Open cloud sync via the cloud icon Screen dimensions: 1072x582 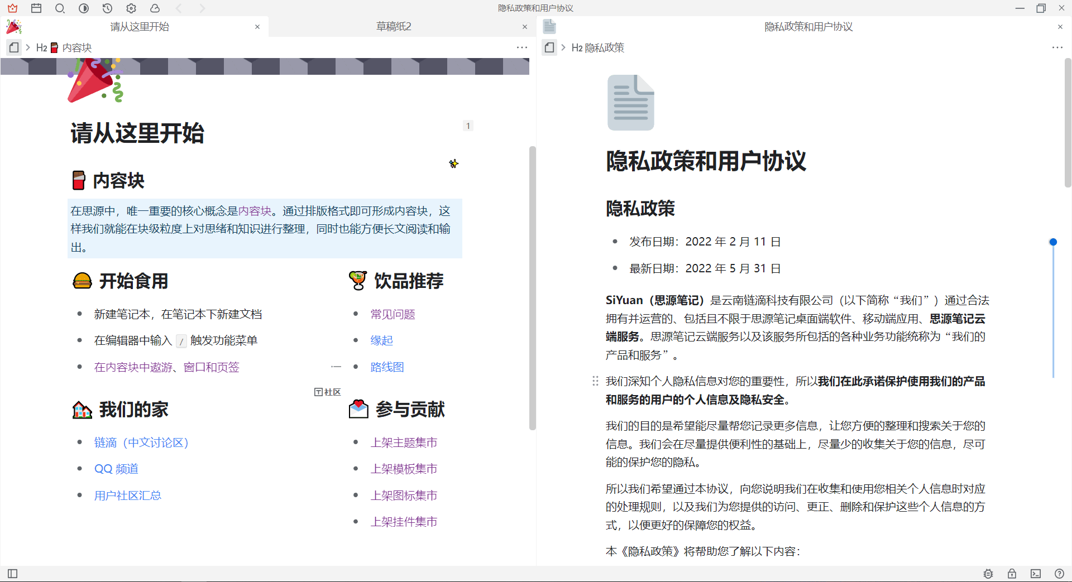tap(155, 8)
